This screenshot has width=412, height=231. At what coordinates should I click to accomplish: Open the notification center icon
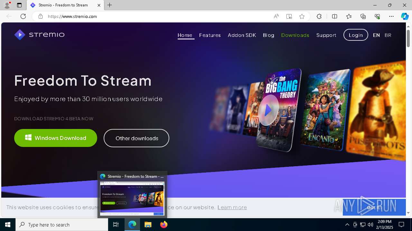pos(401,225)
